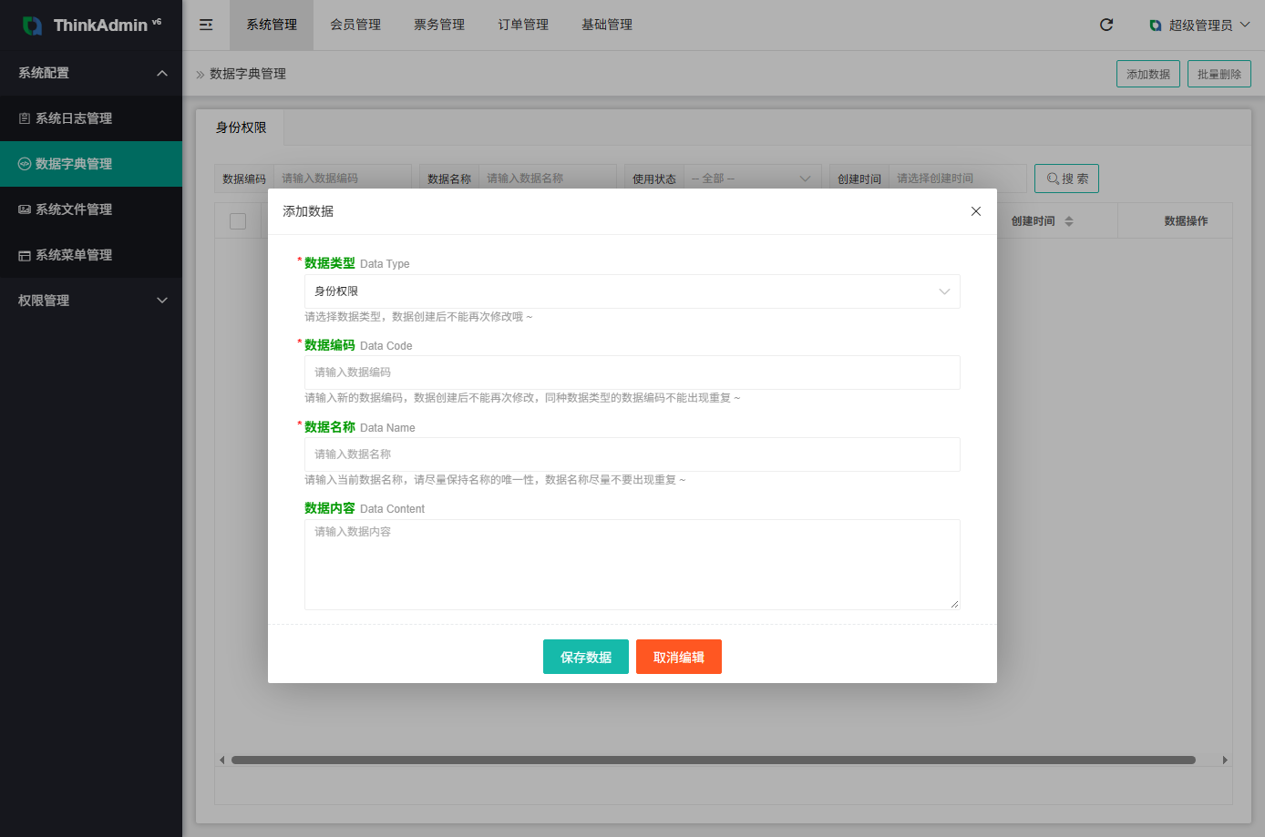This screenshot has height=837, width=1265.
Task: Click the horizontal table scrollbar
Action: click(713, 760)
